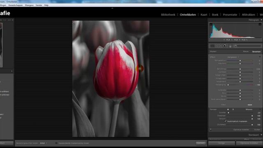
Task: Open the Help menu
Action: (x=46, y=5)
